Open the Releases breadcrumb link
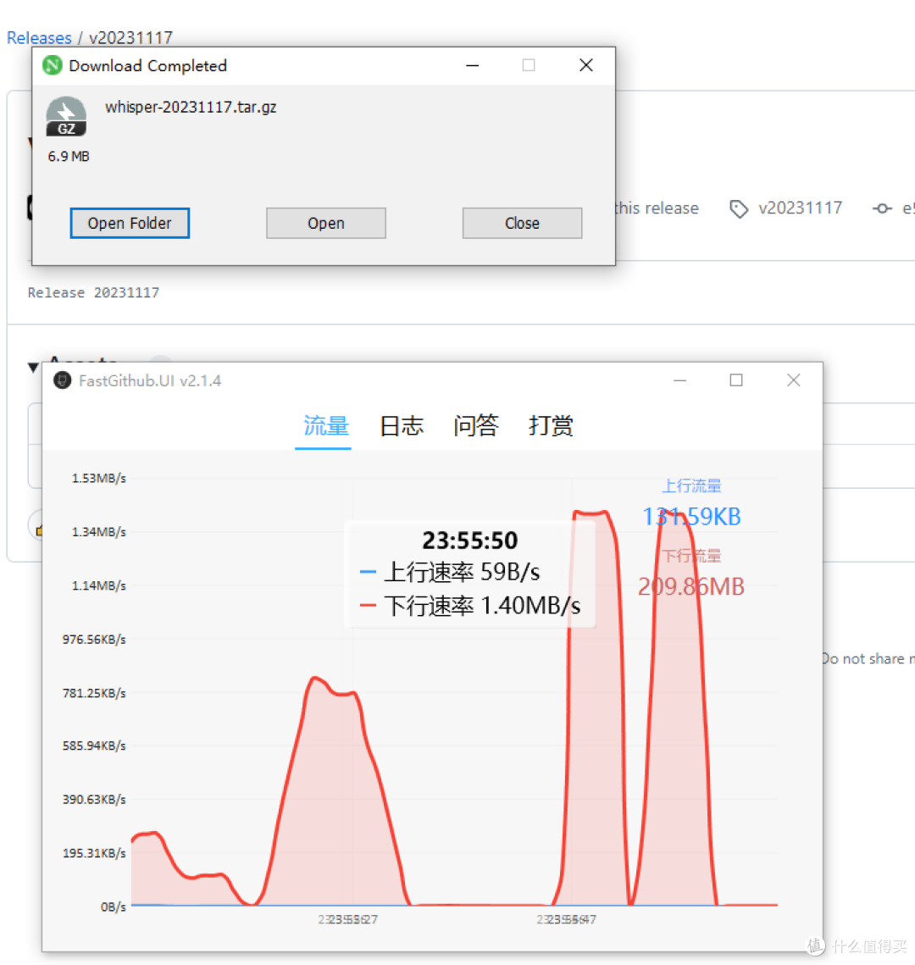The height and width of the screenshot is (965, 915). pos(39,37)
